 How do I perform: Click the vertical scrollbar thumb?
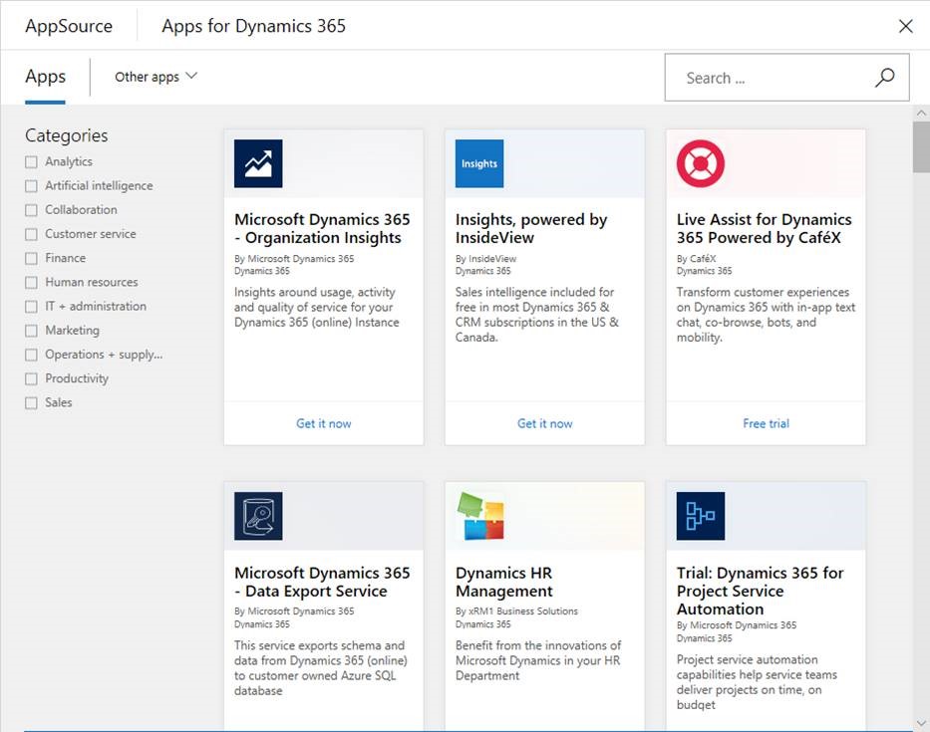click(921, 147)
